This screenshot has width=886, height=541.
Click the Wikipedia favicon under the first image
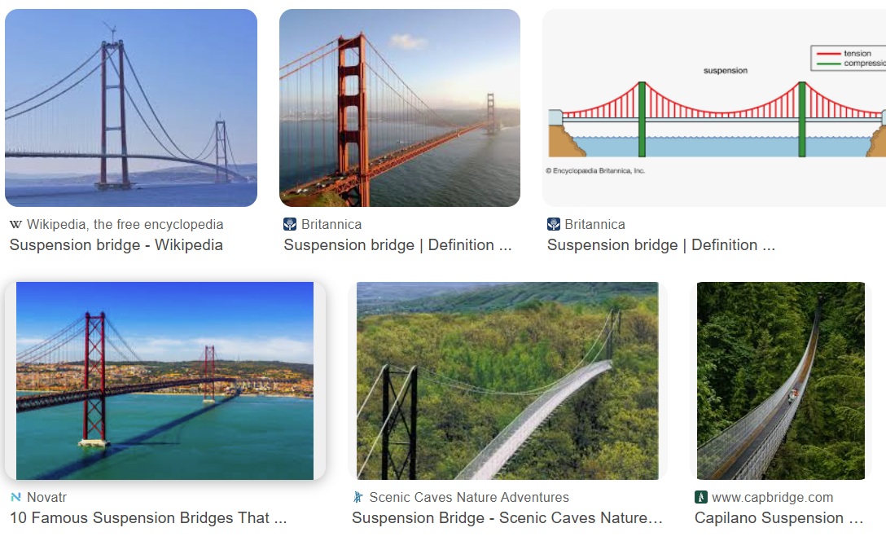[15, 224]
